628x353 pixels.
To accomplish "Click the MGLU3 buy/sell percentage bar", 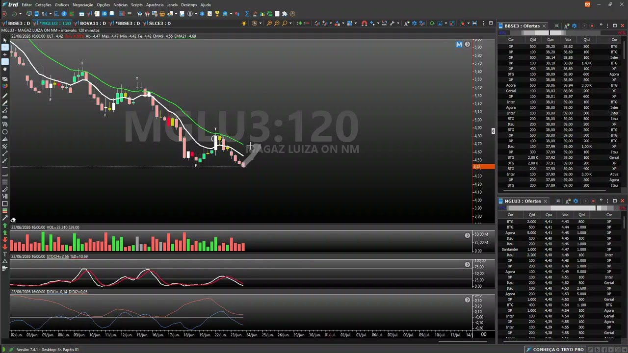I will (x=562, y=208).
